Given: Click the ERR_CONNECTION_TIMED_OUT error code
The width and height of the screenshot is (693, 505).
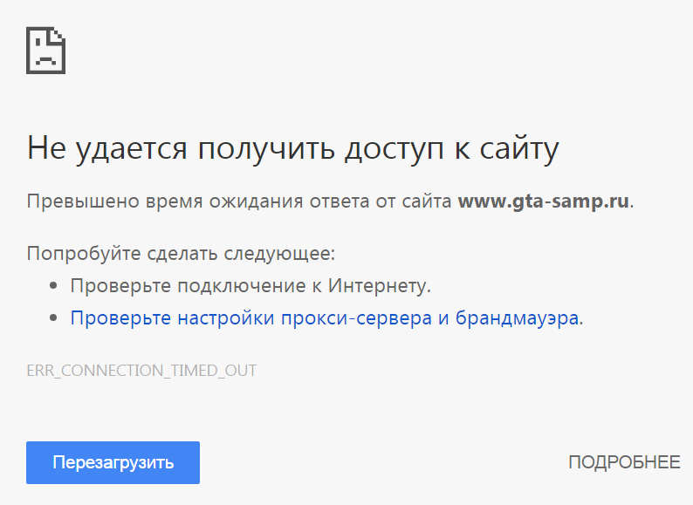Looking at the screenshot, I should [141, 371].
